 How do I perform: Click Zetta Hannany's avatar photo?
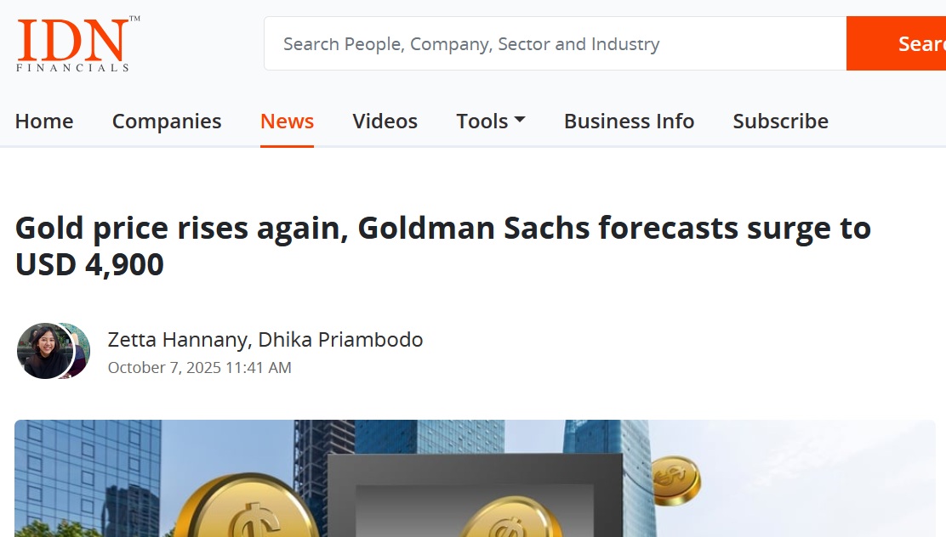(x=43, y=351)
